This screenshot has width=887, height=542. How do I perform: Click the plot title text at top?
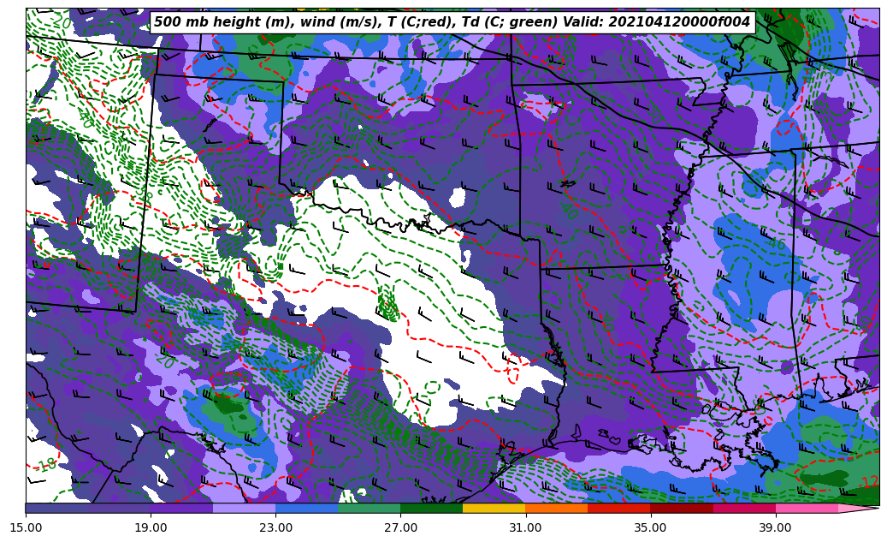pos(452,22)
